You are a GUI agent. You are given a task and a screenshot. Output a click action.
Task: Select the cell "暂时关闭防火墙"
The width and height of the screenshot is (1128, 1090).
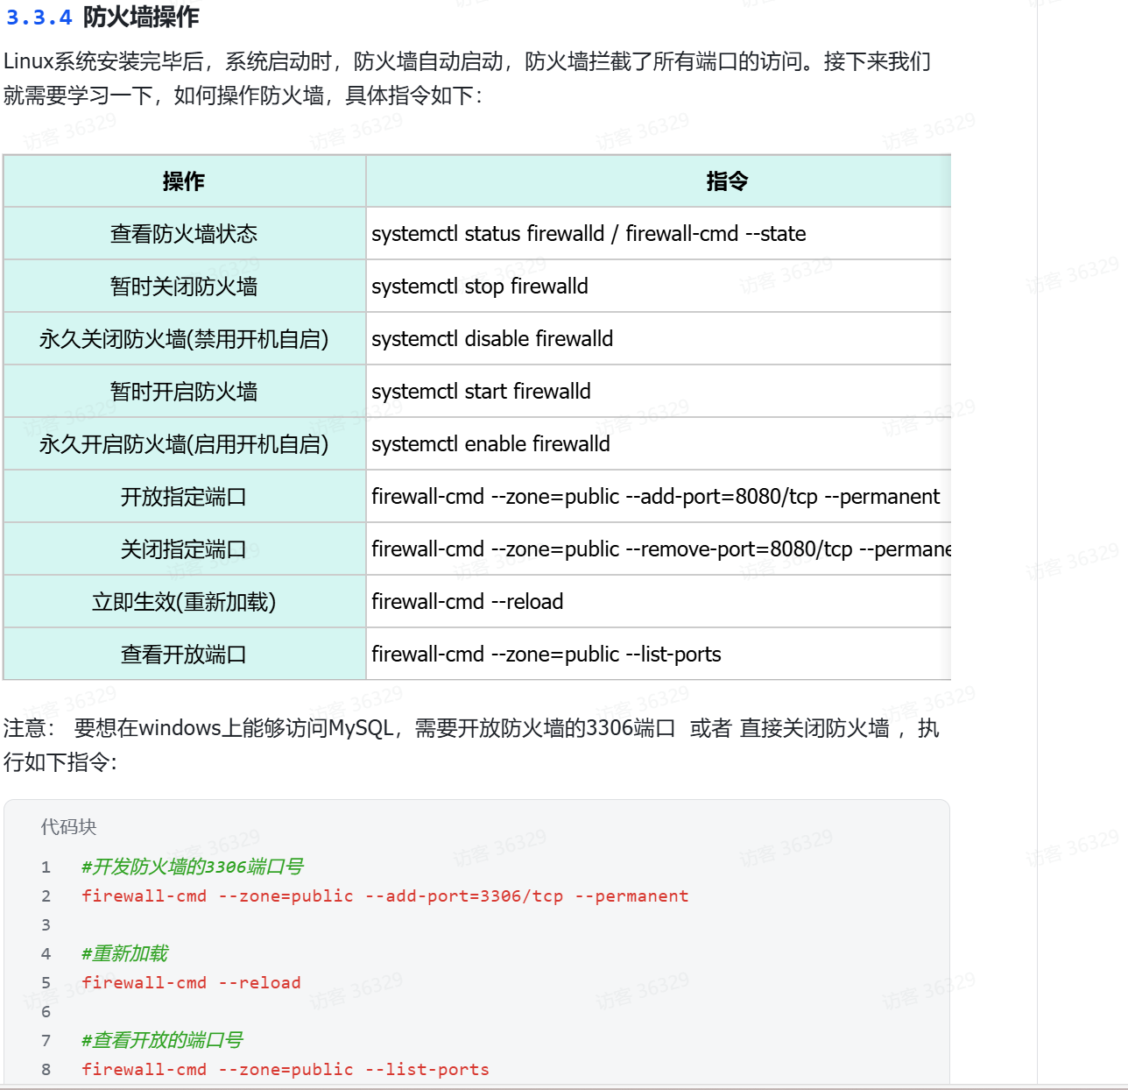(x=184, y=287)
